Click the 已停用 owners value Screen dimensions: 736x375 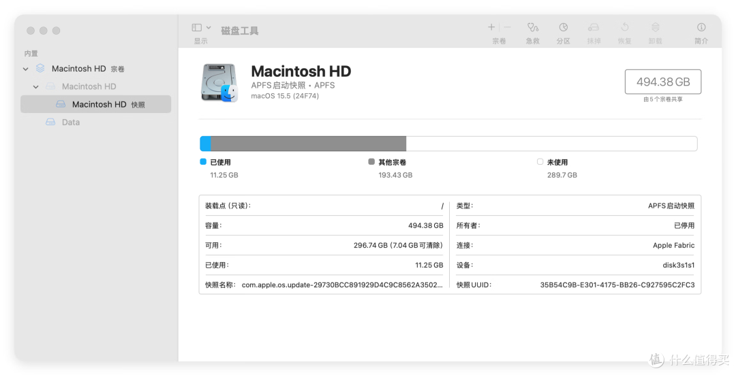coord(684,225)
